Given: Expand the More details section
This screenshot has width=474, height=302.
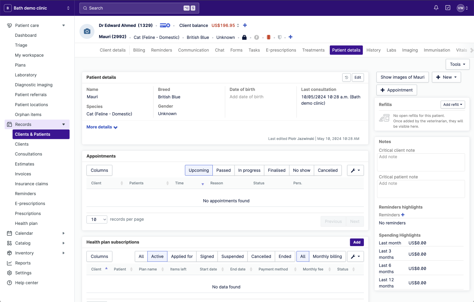Looking at the screenshot, I should coord(102,127).
